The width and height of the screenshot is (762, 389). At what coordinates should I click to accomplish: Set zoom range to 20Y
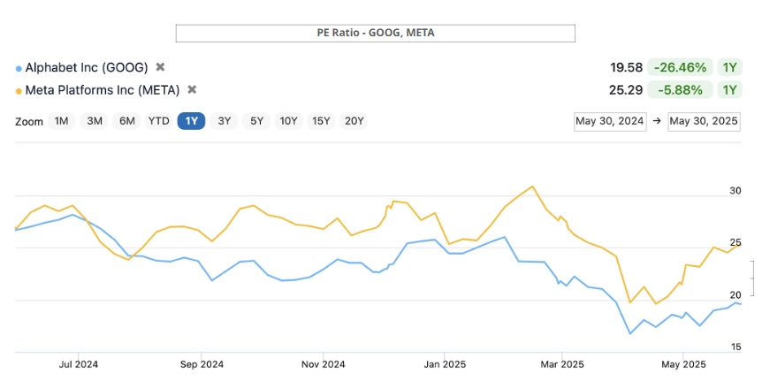pos(354,121)
